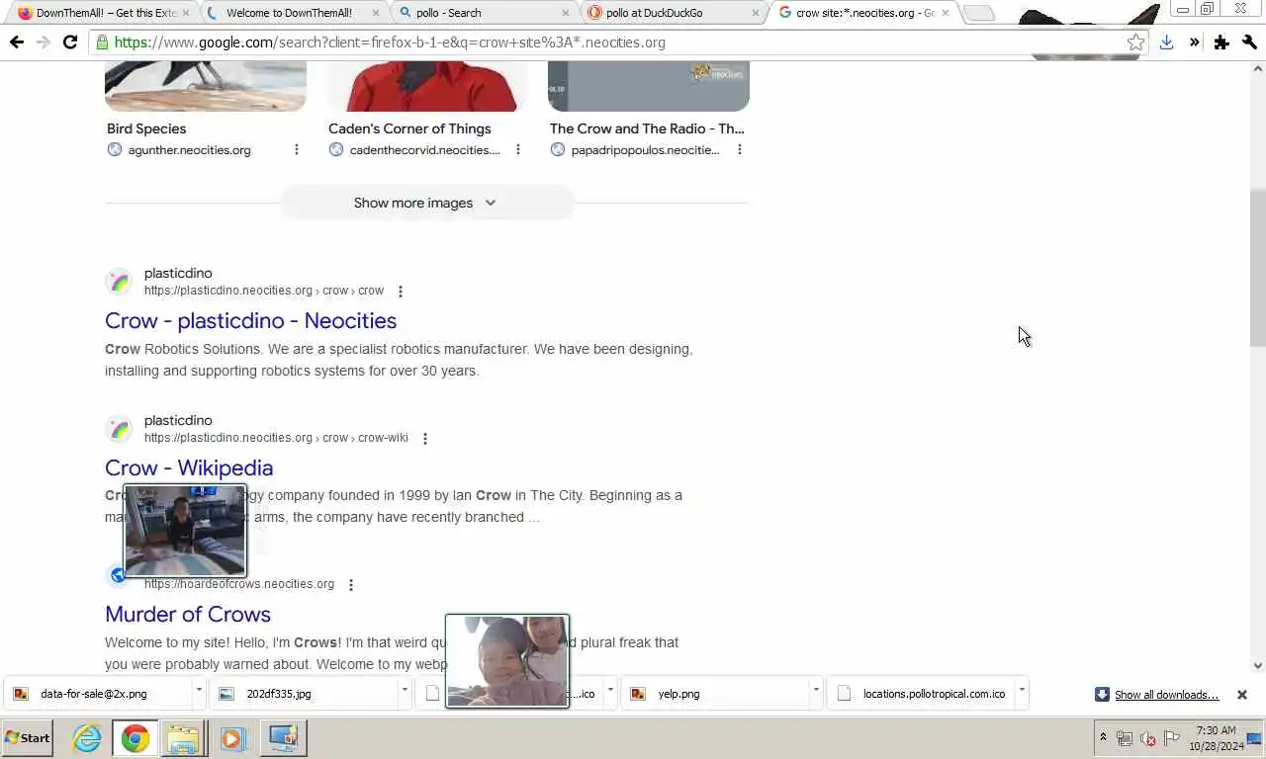Expand Show more images
Viewport: 1266px width, 759px height.
[x=426, y=203]
